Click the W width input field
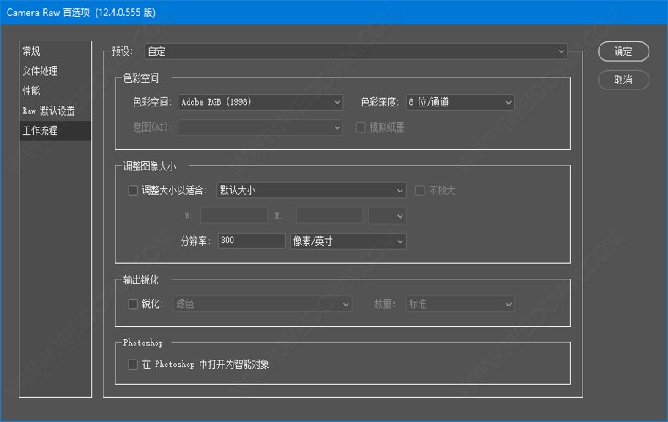Screen dimensions: 668x422 coord(234,216)
